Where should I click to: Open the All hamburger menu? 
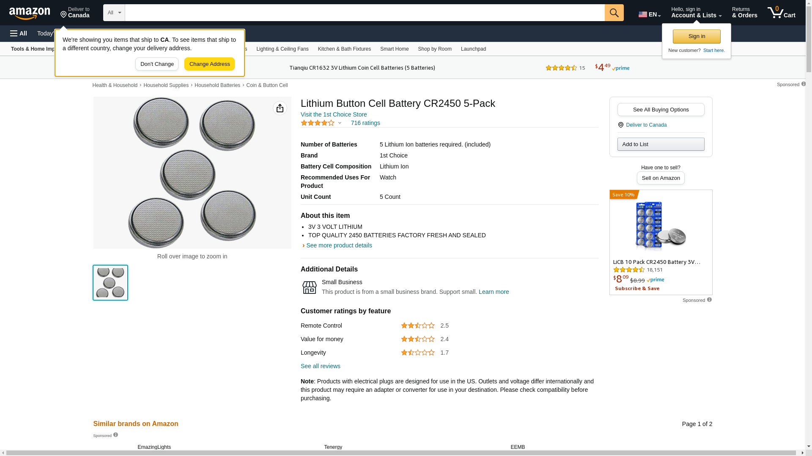click(x=19, y=33)
